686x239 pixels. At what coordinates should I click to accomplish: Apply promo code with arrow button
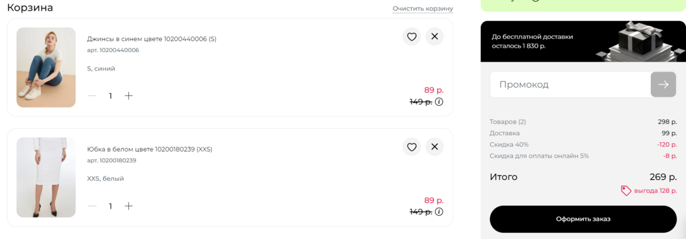click(x=664, y=84)
